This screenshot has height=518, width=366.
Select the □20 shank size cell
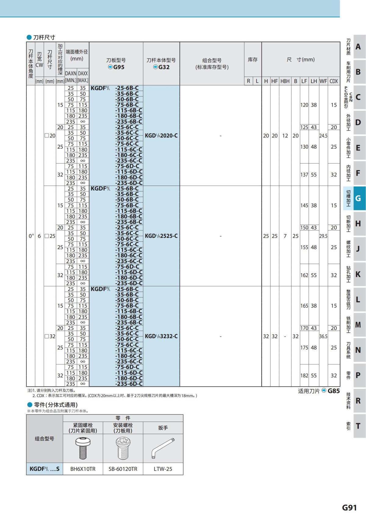click(x=50, y=136)
